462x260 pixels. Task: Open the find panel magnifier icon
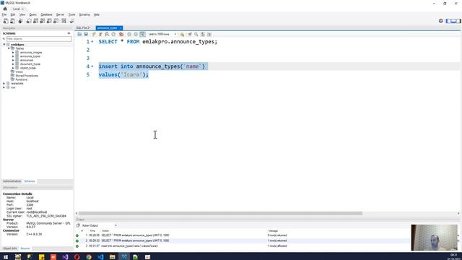pyautogui.click(x=196, y=35)
